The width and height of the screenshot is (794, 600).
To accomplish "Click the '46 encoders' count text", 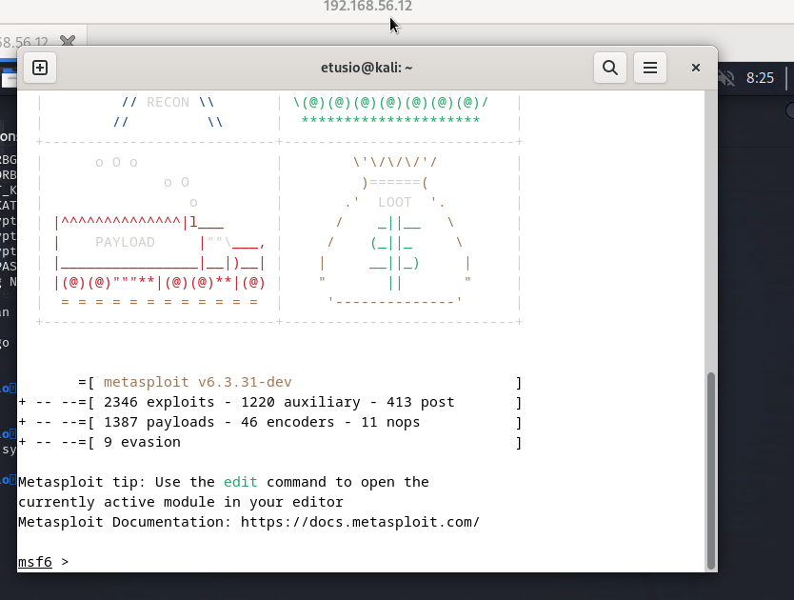I will [288, 422].
